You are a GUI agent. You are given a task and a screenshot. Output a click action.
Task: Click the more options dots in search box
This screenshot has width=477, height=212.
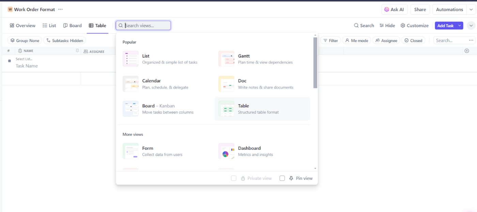(471, 40)
